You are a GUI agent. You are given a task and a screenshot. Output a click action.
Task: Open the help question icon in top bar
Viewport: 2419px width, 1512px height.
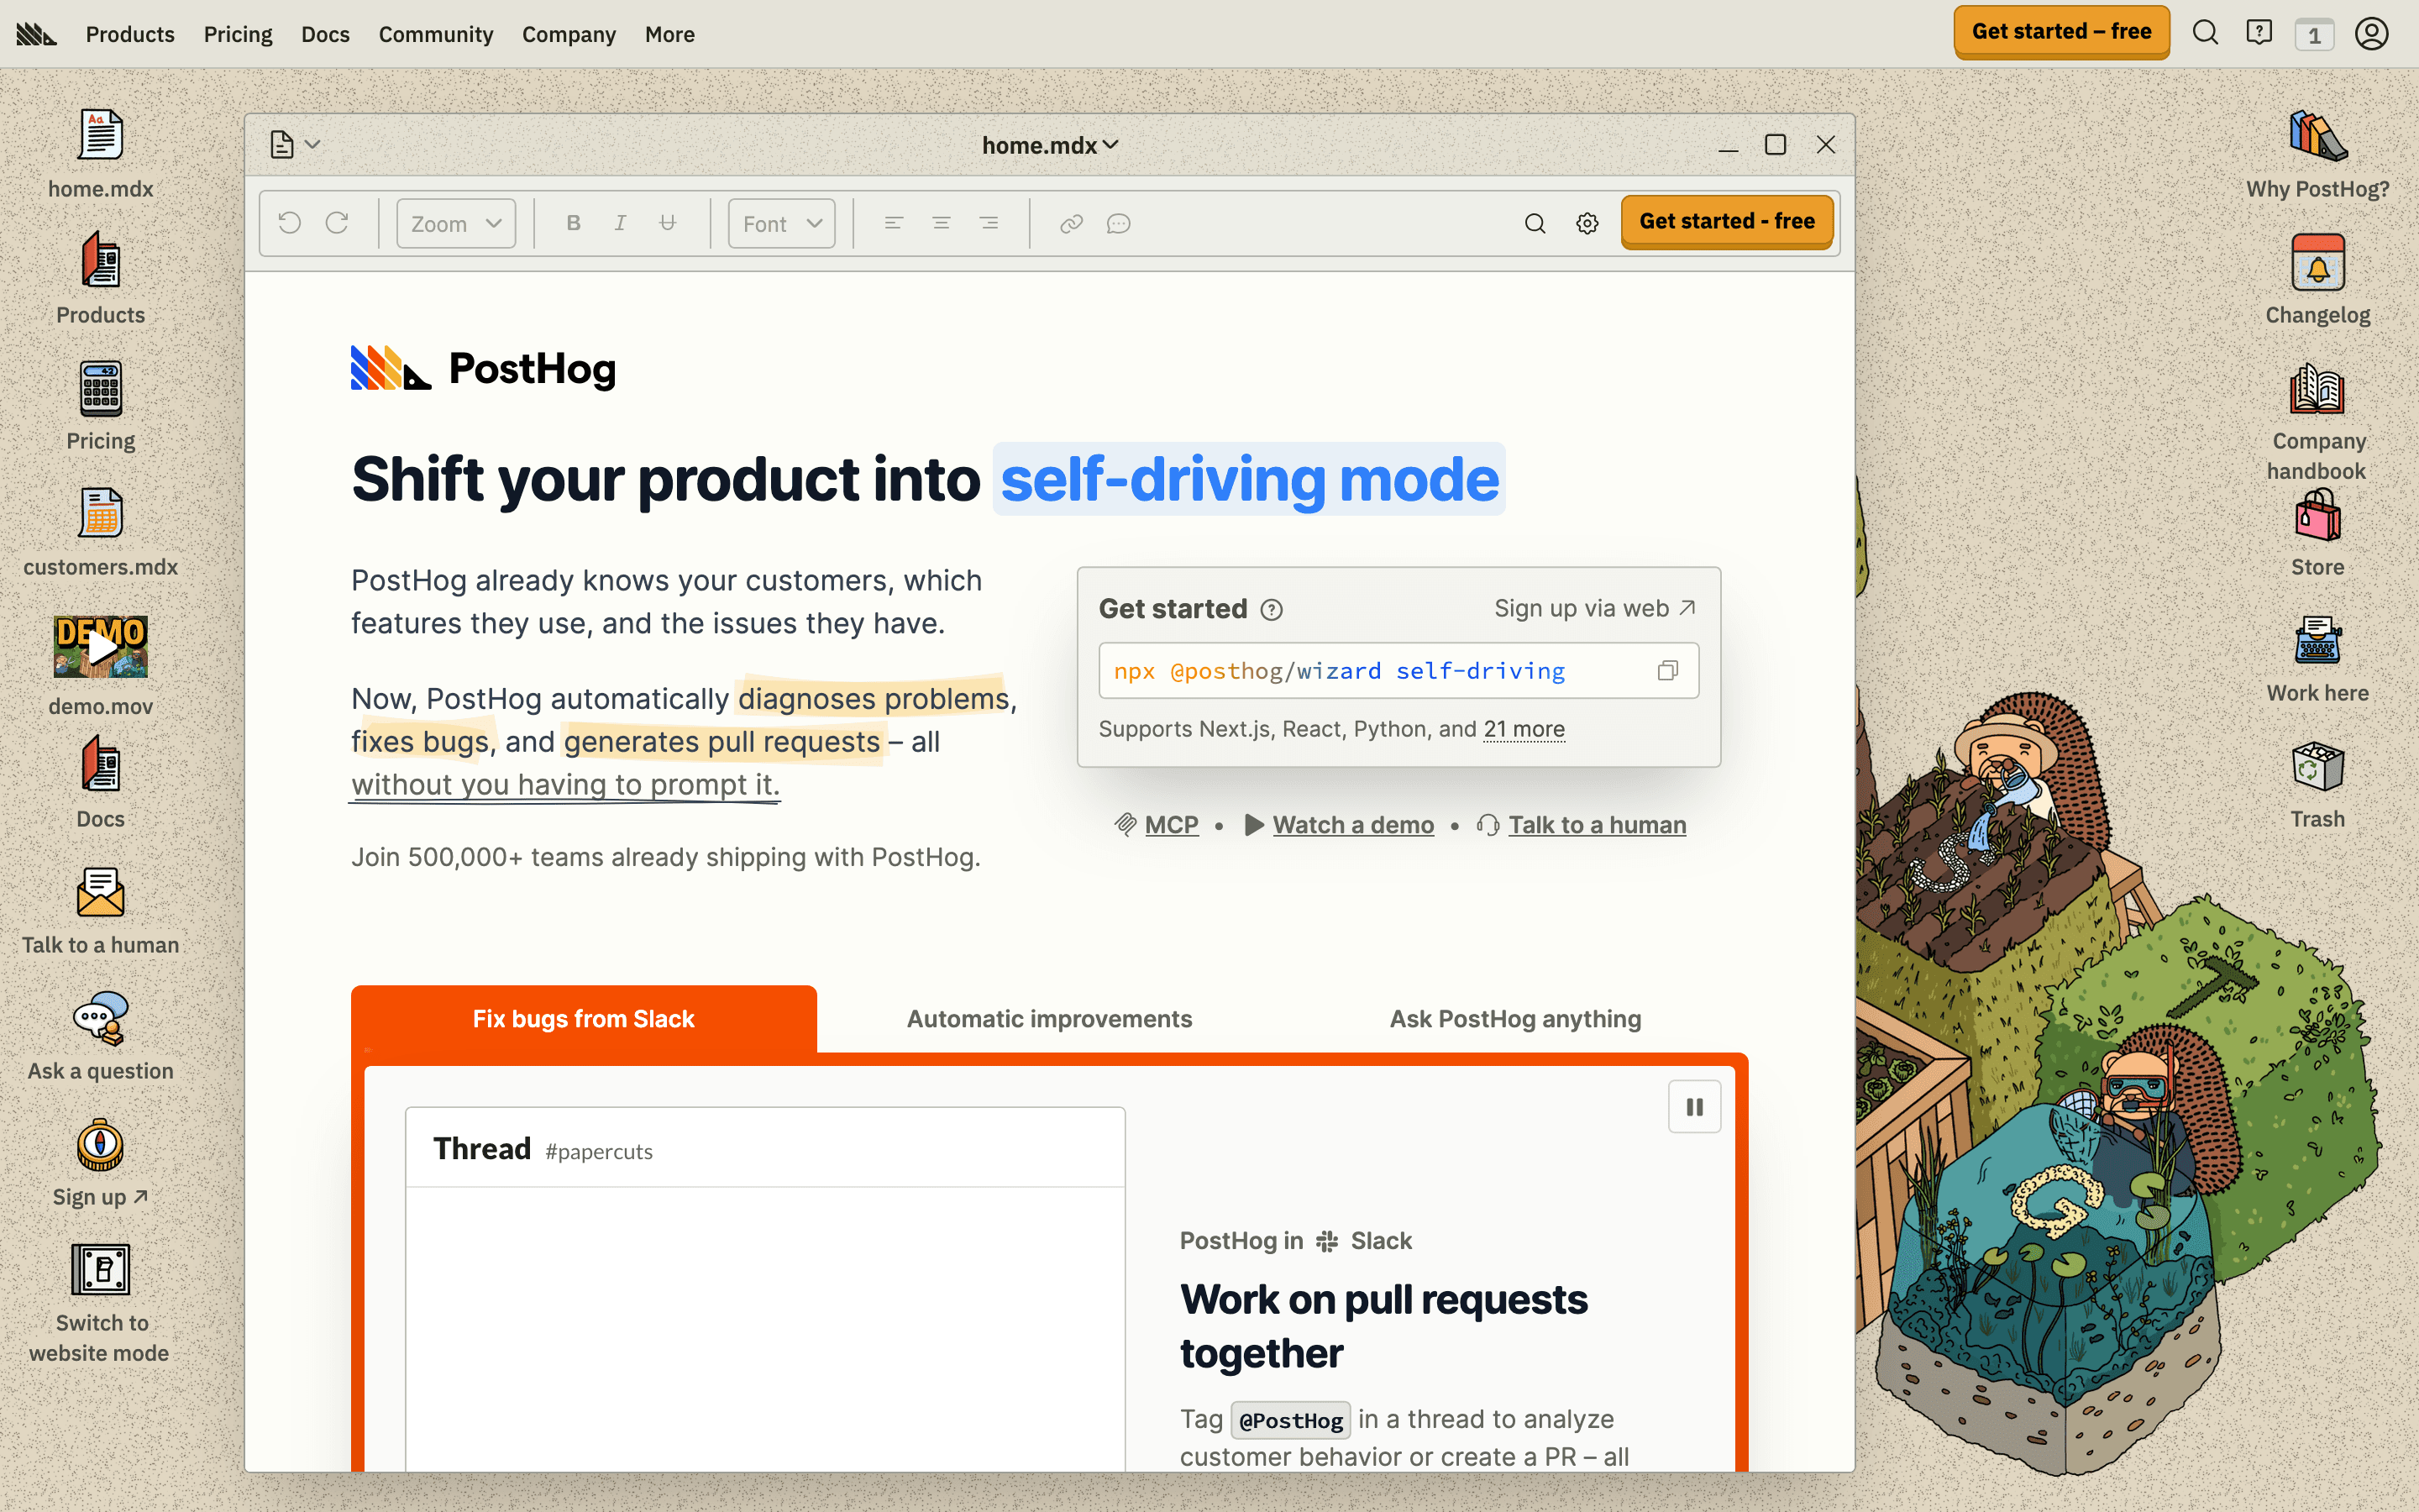click(x=2259, y=33)
